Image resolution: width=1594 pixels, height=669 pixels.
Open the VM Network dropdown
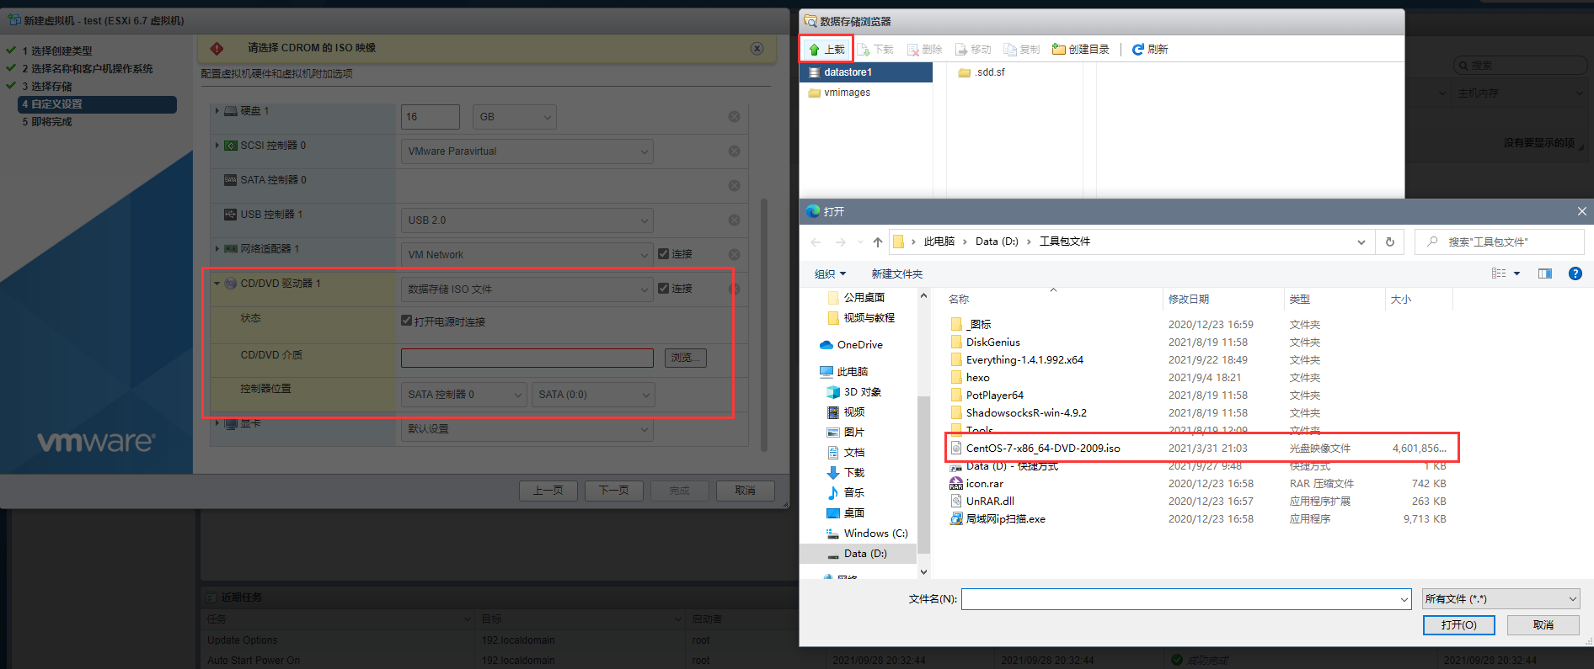pos(527,255)
